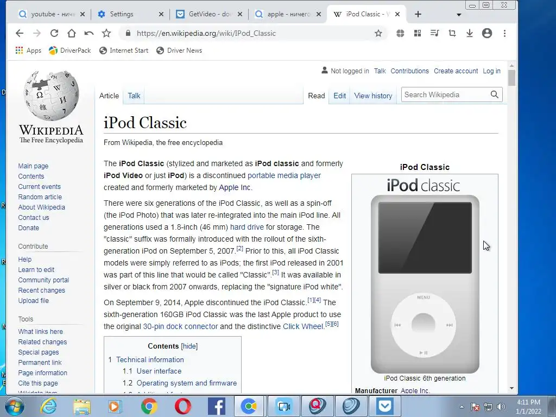Open Chrome from the taskbar
556x417 pixels.
click(x=149, y=406)
